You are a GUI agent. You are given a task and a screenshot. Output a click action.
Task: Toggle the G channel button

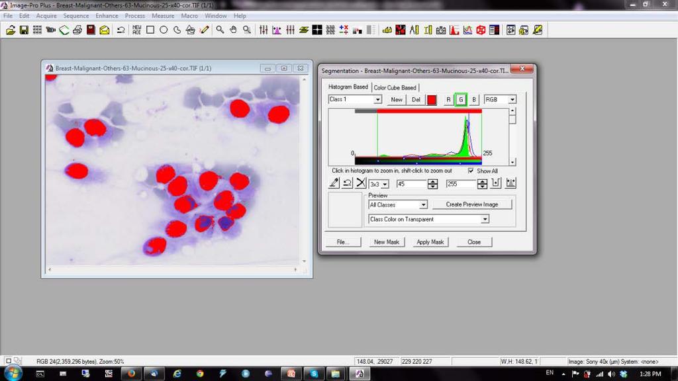pos(461,100)
